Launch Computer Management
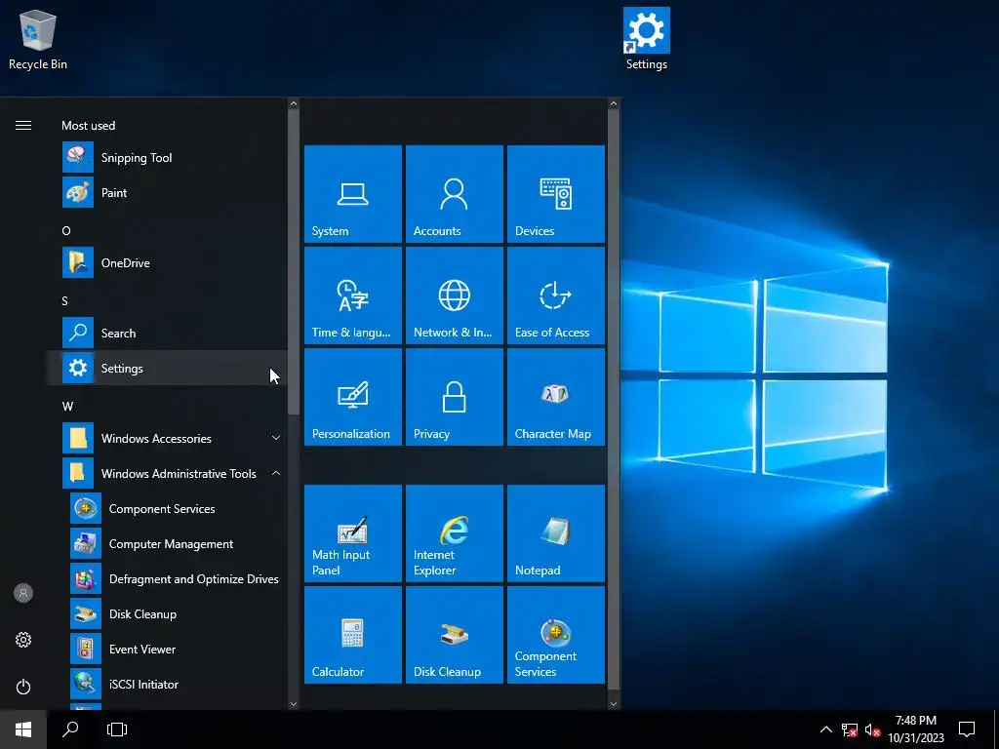The image size is (999, 749). [167, 543]
